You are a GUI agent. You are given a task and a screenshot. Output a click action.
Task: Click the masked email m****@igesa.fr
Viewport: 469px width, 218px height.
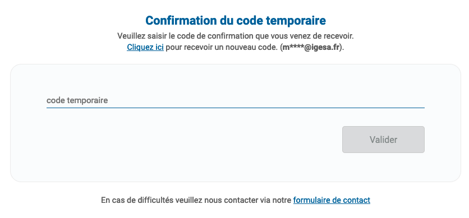click(311, 47)
